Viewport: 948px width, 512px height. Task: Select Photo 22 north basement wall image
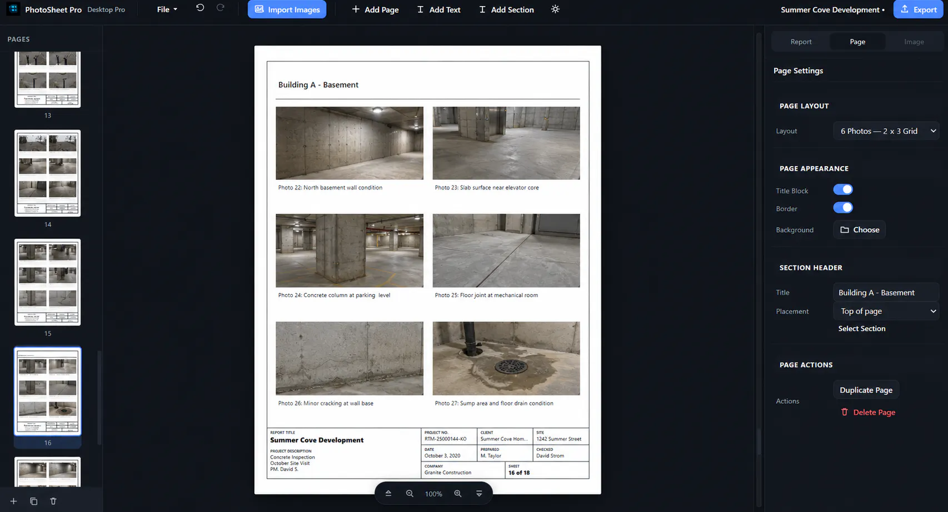350,143
